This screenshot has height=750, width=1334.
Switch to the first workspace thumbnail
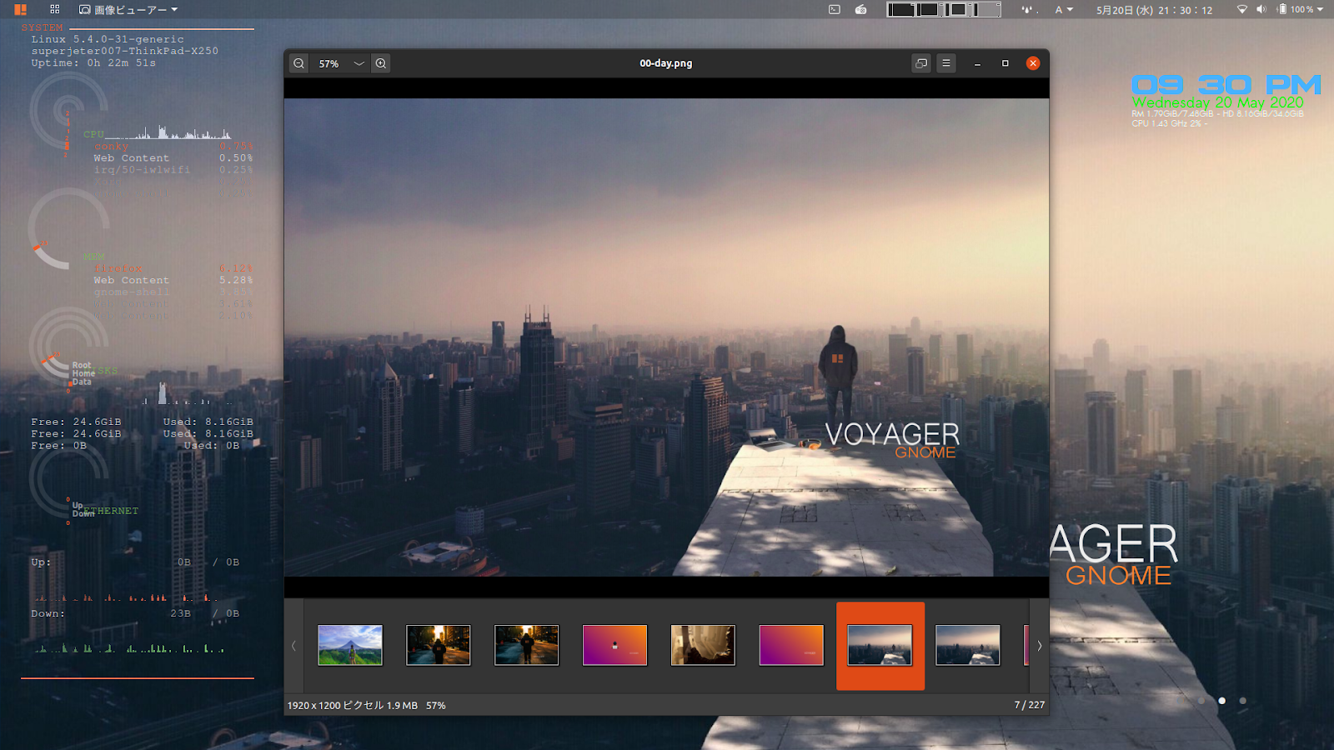click(900, 10)
